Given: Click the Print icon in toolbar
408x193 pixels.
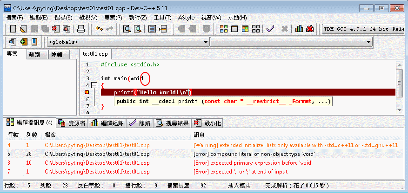Looking at the screenshot, I should (80, 29).
